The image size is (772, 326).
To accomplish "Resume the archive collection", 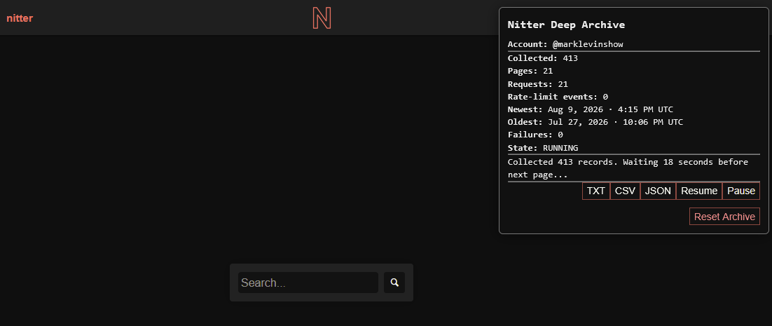I will click(x=699, y=191).
